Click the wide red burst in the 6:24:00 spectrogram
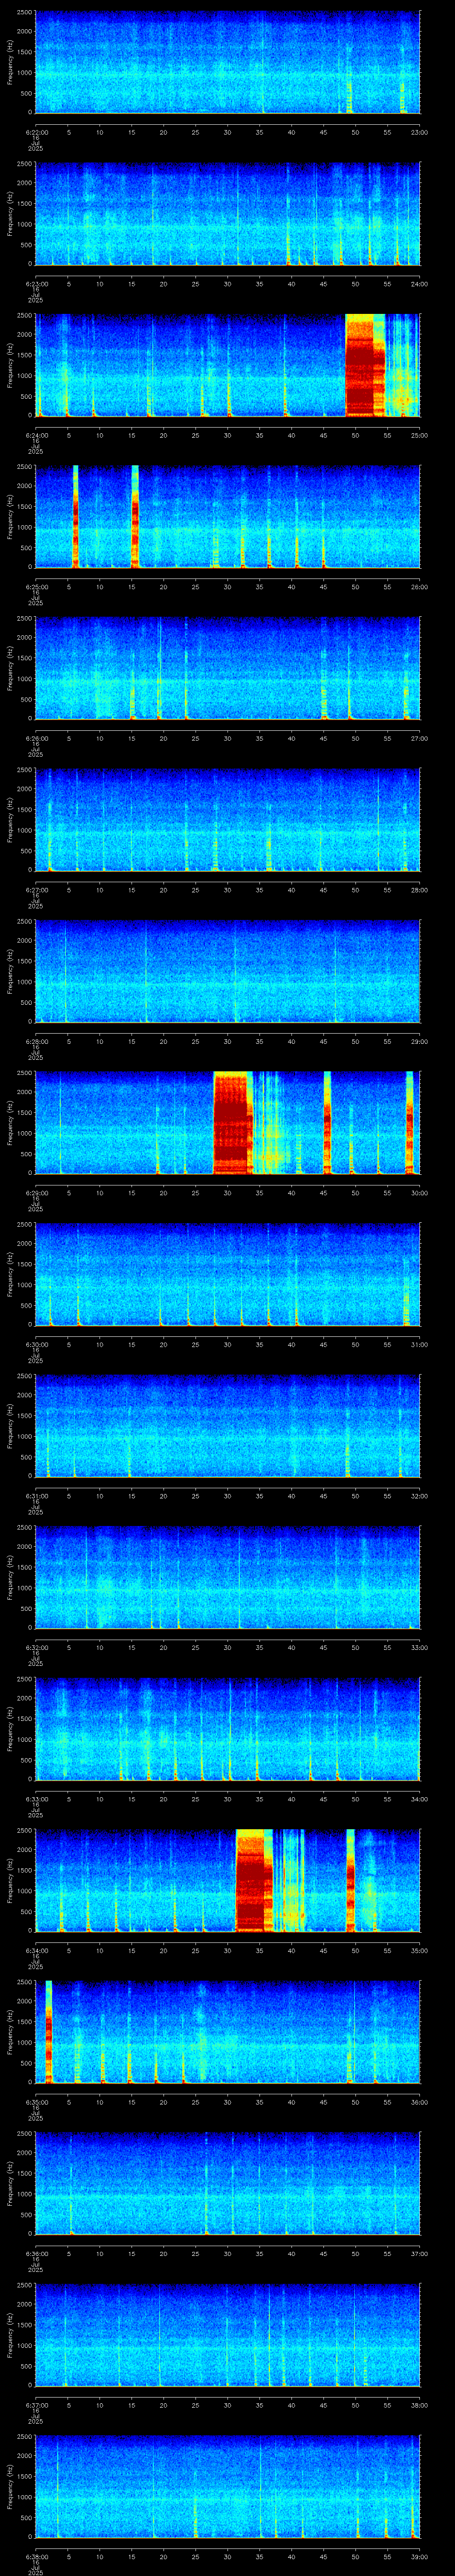This screenshot has height=2576, width=455. (365, 366)
